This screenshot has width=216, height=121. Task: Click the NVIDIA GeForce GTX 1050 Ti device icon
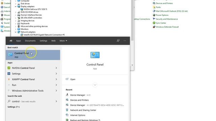coord(22,9)
